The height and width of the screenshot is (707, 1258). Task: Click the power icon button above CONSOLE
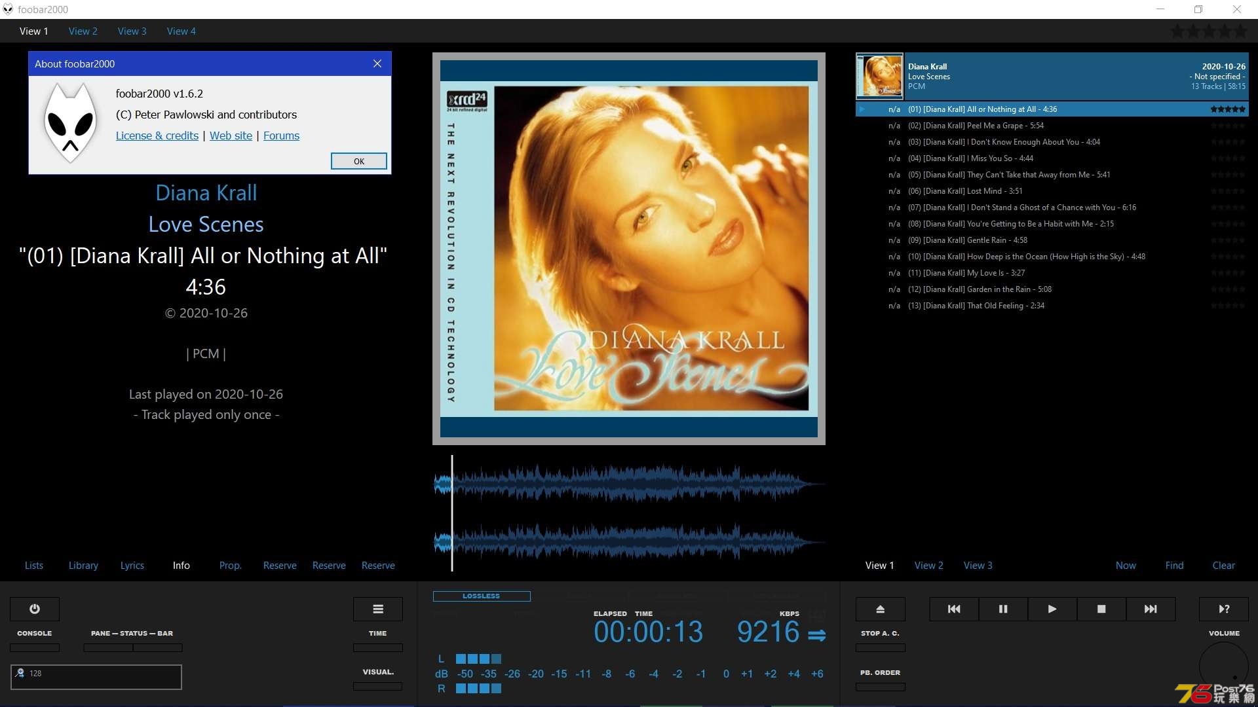35,609
